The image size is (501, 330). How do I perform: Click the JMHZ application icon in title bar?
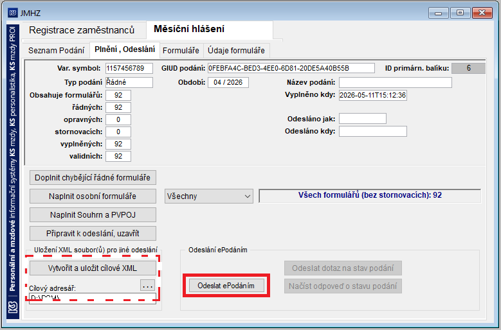[13, 13]
